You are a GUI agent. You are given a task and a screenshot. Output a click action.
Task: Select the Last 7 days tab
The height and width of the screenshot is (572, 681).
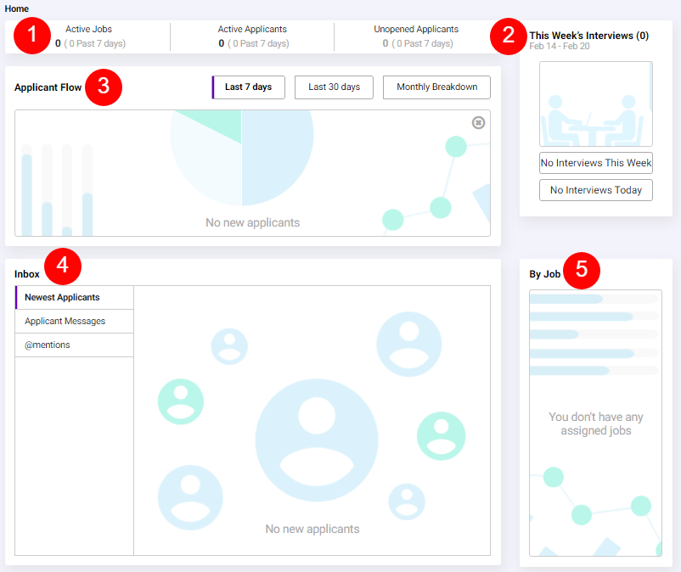click(x=249, y=87)
